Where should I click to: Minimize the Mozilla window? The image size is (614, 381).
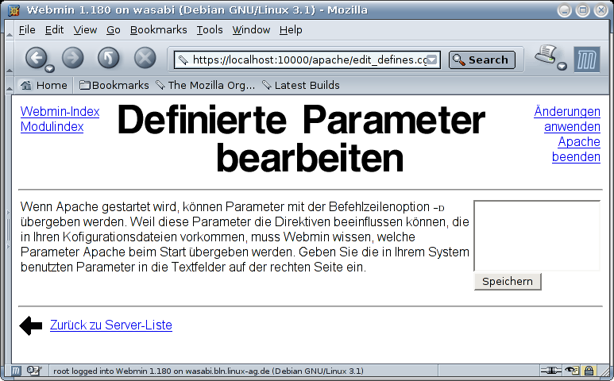click(564, 10)
